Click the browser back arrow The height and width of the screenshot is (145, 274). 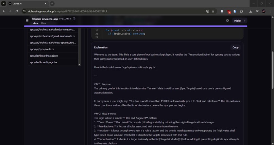[x=4, y=11]
